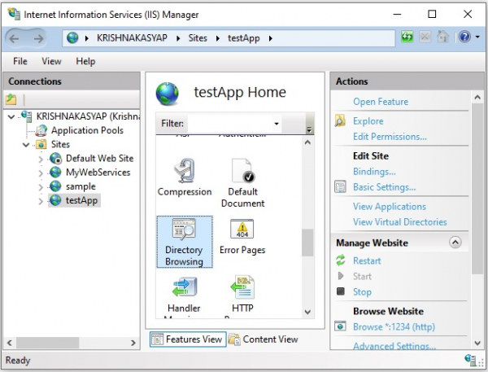Open the Help menu

[85, 61]
